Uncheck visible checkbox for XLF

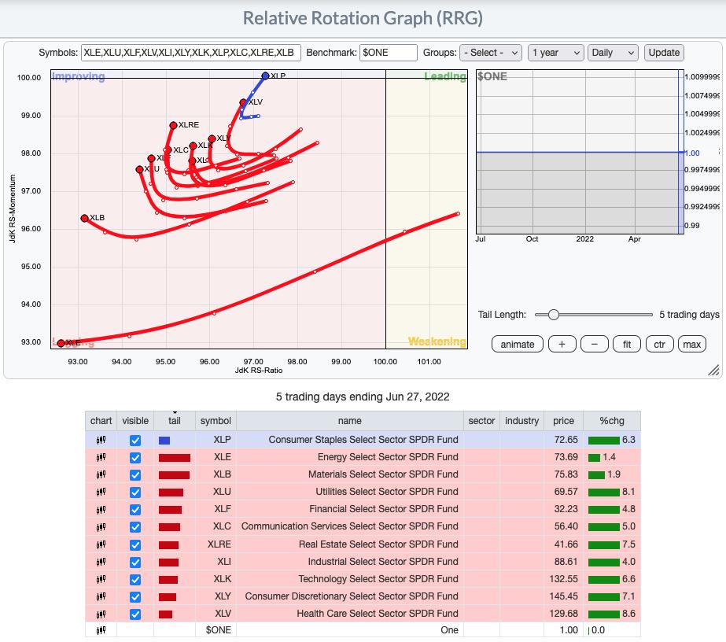pyautogui.click(x=135, y=510)
